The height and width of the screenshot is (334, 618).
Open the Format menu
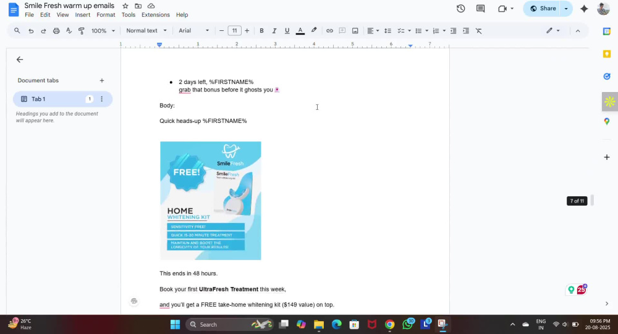point(106,15)
